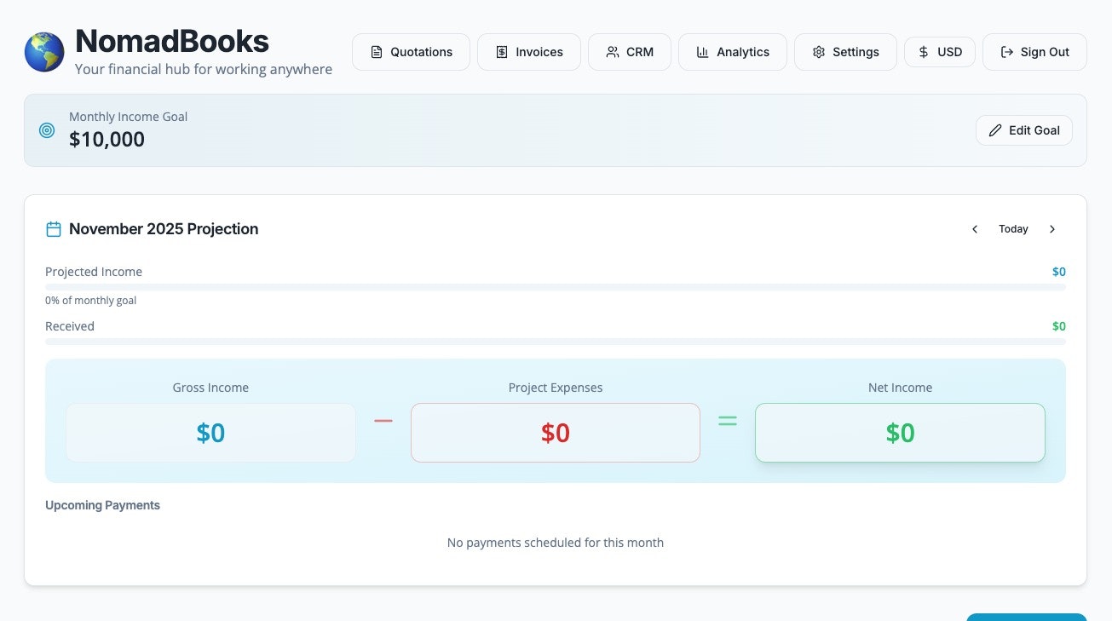Open the Invoices icon in navigation
This screenshot has width=1112, height=621.
tap(501, 52)
